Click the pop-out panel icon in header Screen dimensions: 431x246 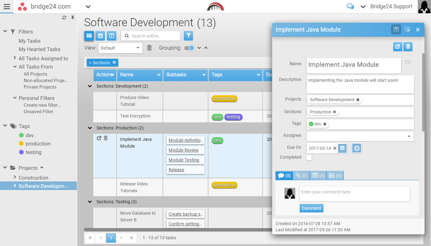pos(407,30)
